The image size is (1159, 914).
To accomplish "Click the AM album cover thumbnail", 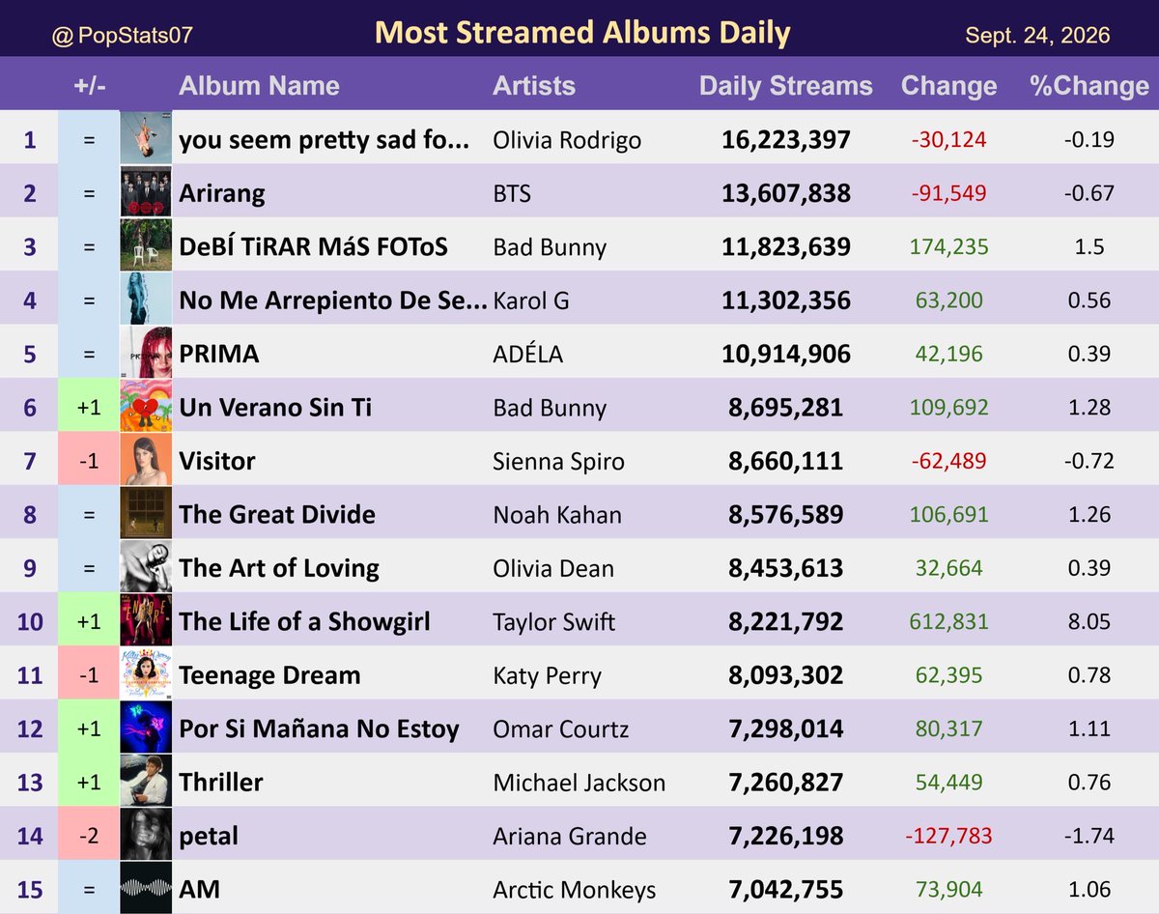I will [x=146, y=888].
